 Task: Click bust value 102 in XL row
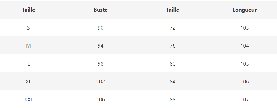101,82
